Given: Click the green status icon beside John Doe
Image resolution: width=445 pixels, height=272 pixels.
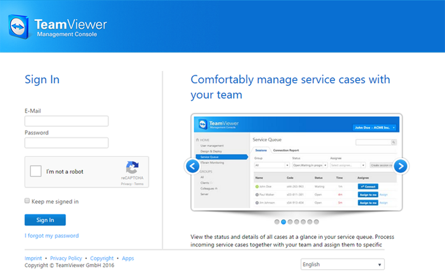Looking at the screenshot, I should [256, 186].
